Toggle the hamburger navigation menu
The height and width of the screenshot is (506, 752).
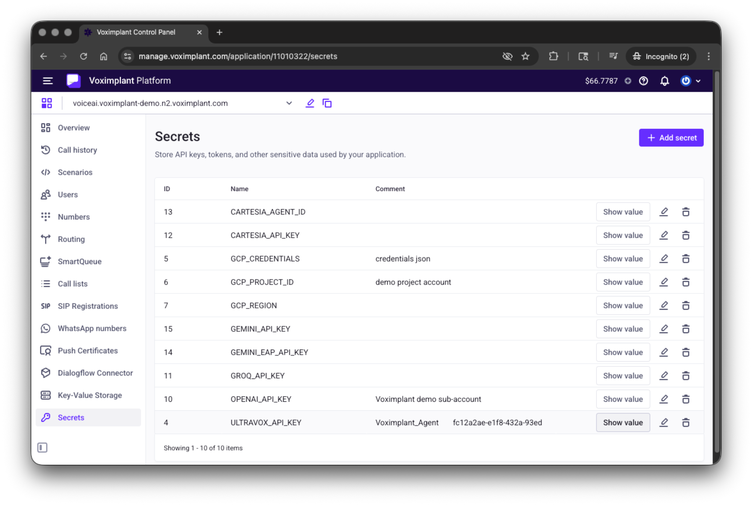pos(48,81)
